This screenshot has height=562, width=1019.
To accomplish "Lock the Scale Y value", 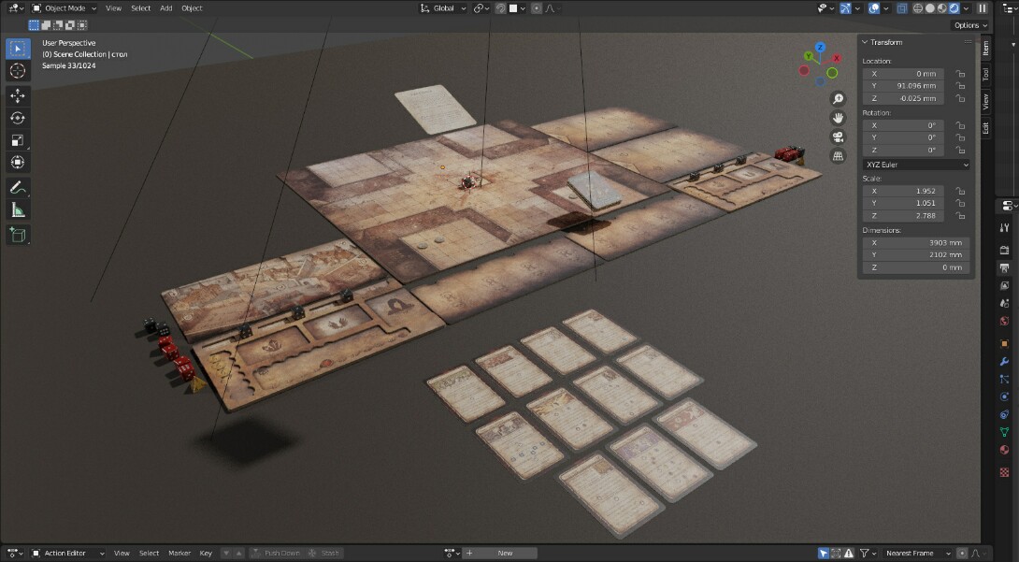I will click(960, 203).
